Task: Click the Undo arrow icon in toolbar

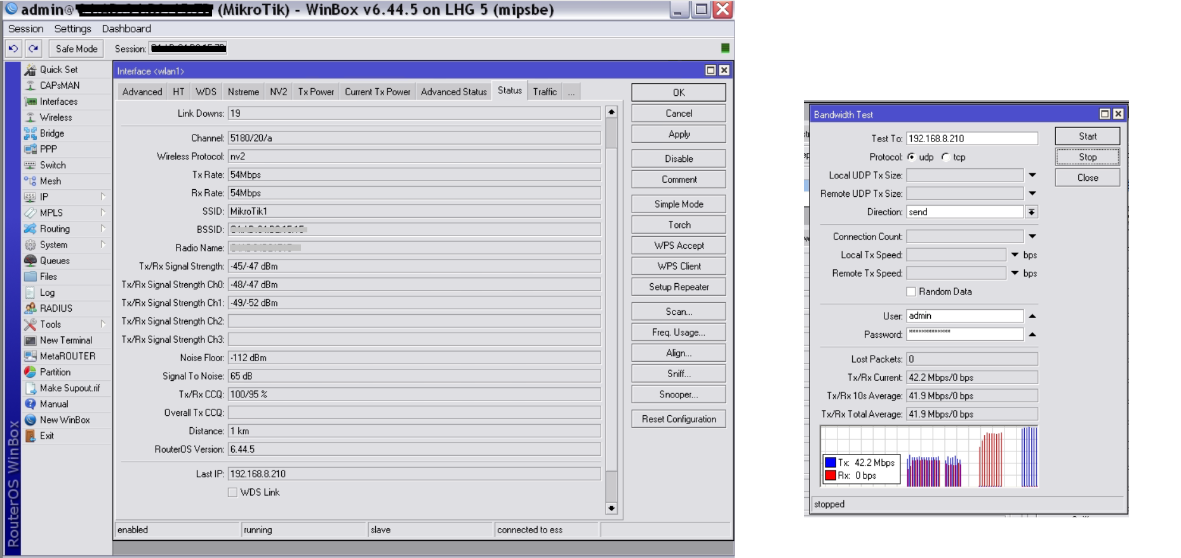Action: tap(13, 48)
